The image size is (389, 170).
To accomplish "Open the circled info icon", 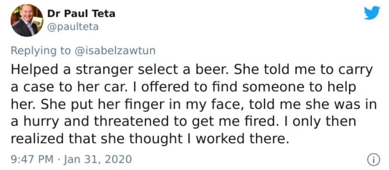I will tap(373, 159).
